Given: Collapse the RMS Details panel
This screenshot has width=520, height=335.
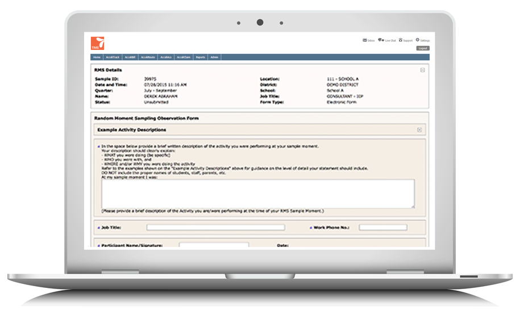Looking at the screenshot, I should (422, 70).
